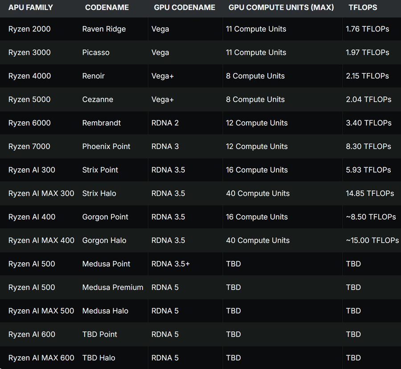Select the Ryzen 2000 cell

point(29,29)
